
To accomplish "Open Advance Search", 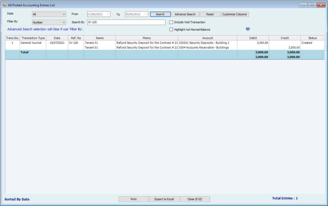I will click(185, 15).
